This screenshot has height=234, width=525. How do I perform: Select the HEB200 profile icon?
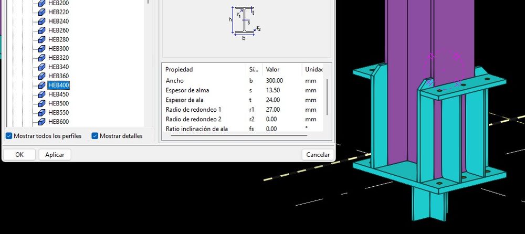41,3
